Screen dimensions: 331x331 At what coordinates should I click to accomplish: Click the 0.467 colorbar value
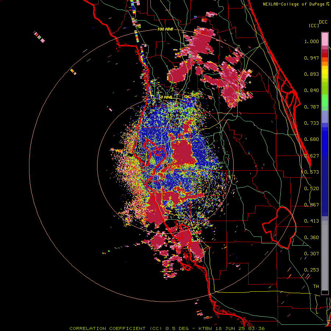[x=312, y=205]
